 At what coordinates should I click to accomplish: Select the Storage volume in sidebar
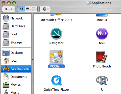16,42
